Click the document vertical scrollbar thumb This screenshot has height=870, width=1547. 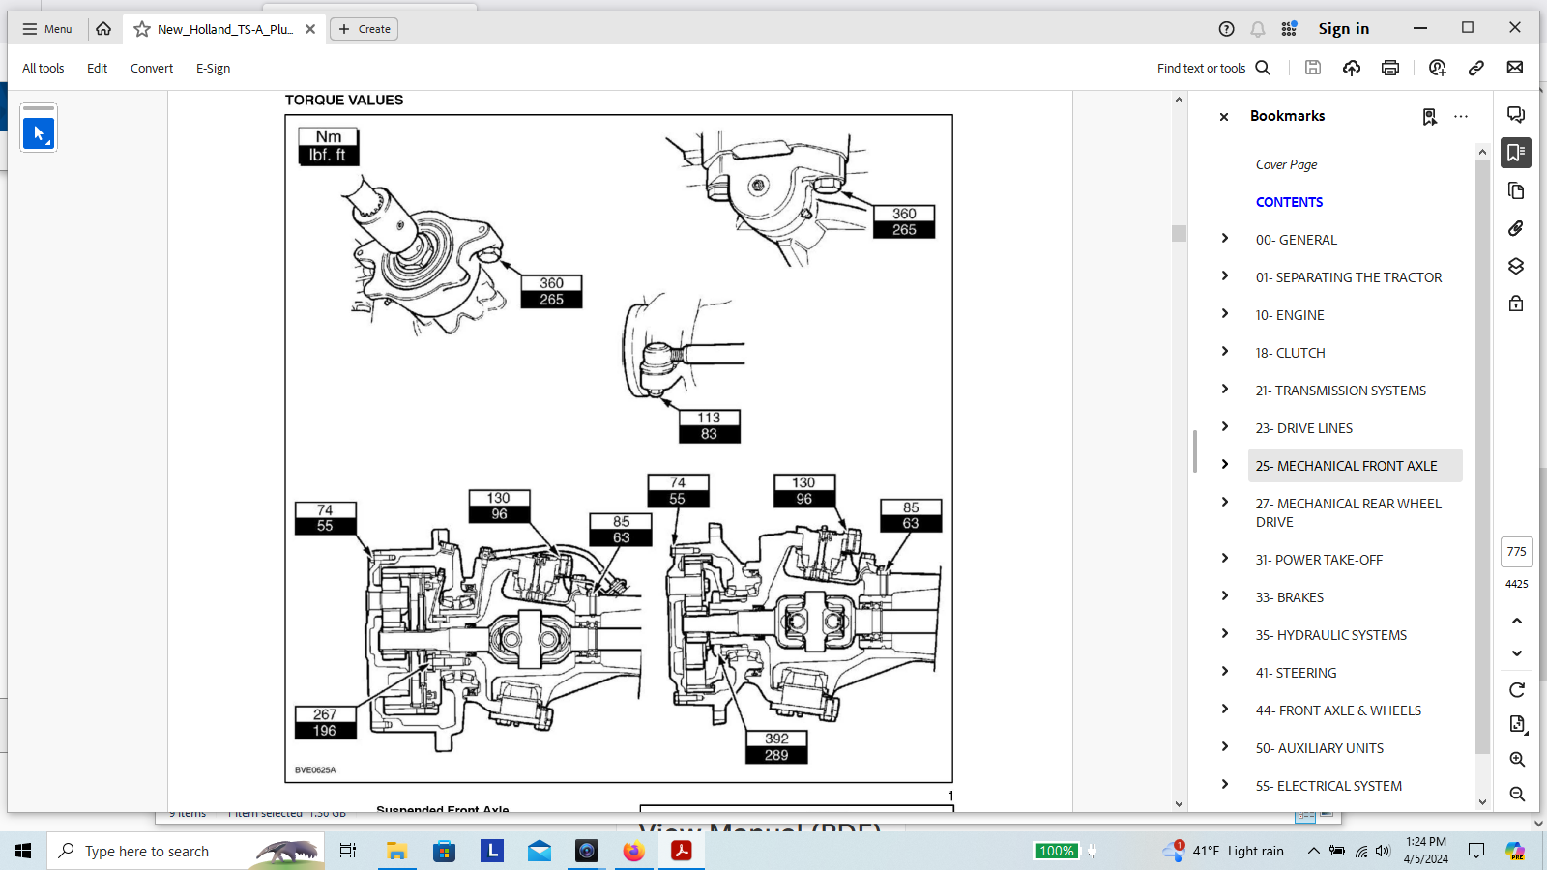point(1179,233)
